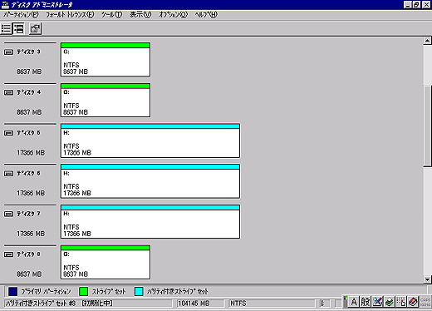Image resolution: width=432 pixels, height=311 pixels.
Task: Open the パーティション(P) menu
Action: coord(21,15)
